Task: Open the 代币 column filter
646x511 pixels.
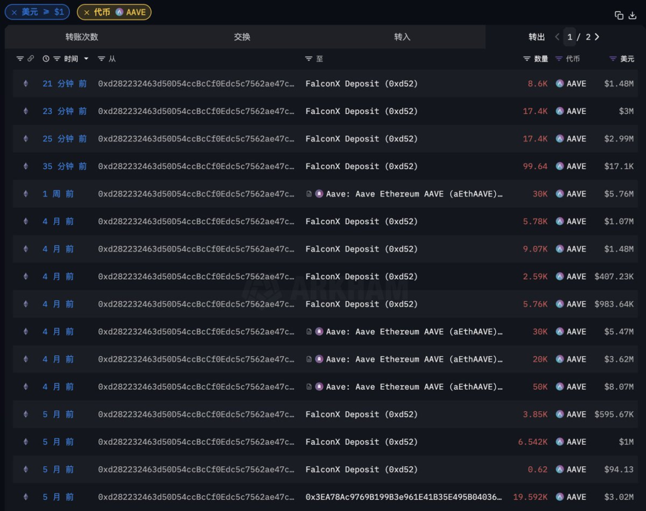Action: (559, 59)
